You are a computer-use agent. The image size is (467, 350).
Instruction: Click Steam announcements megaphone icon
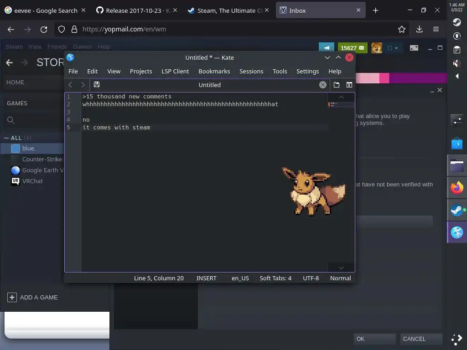pyautogui.click(x=327, y=47)
